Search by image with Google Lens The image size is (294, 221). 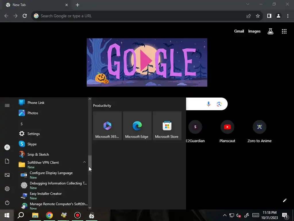(x=219, y=104)
